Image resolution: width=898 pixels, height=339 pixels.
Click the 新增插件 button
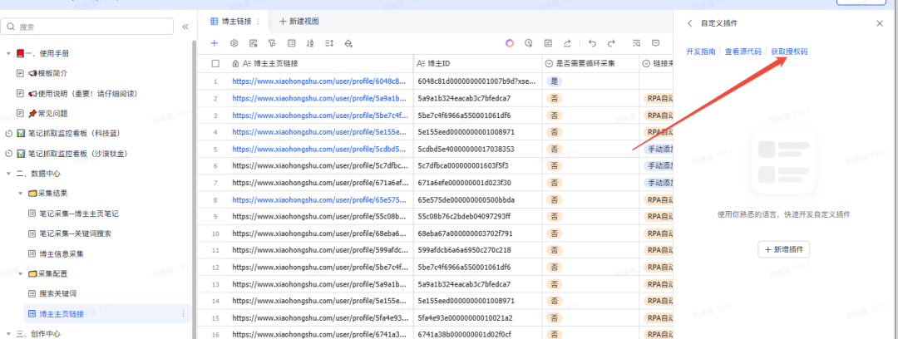pyautogui.click(x=784, y=249)
